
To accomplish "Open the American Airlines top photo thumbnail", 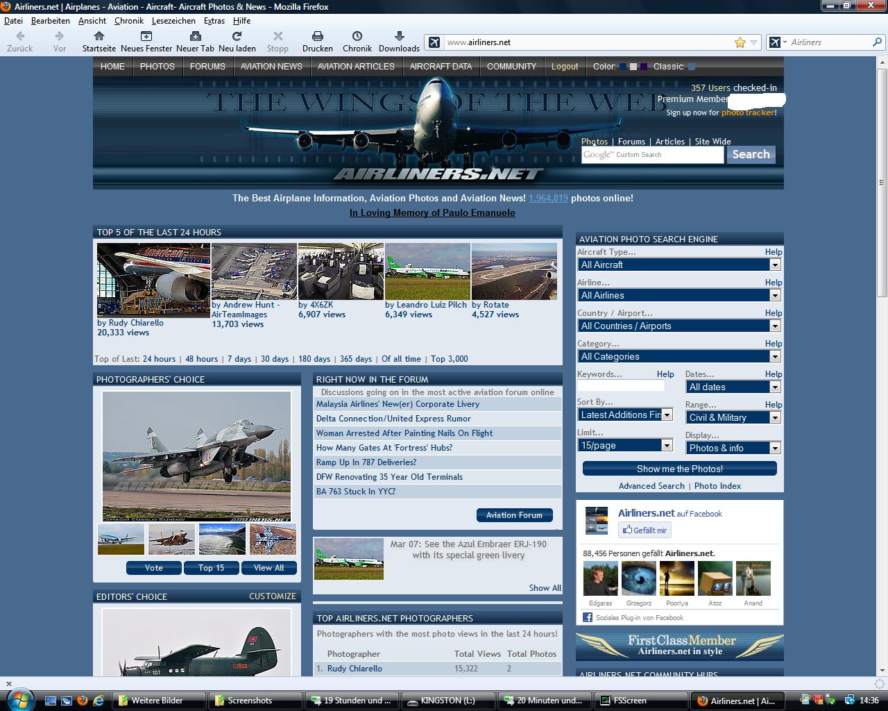I will pos(153,281).
